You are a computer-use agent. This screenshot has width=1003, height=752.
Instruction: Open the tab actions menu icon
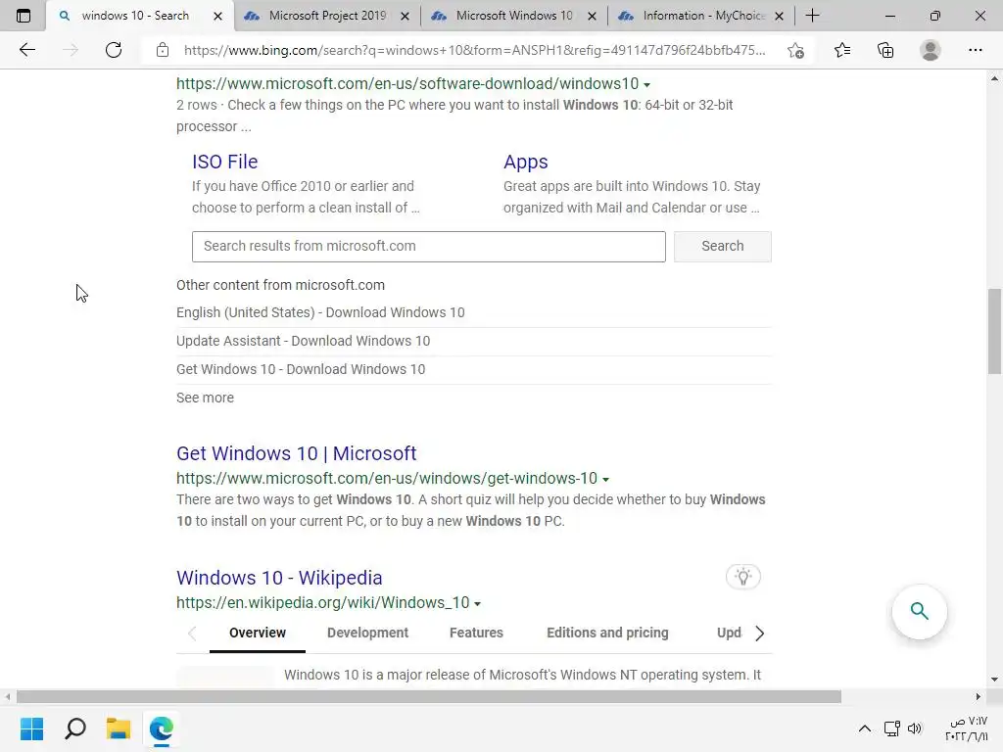point(24,16)
